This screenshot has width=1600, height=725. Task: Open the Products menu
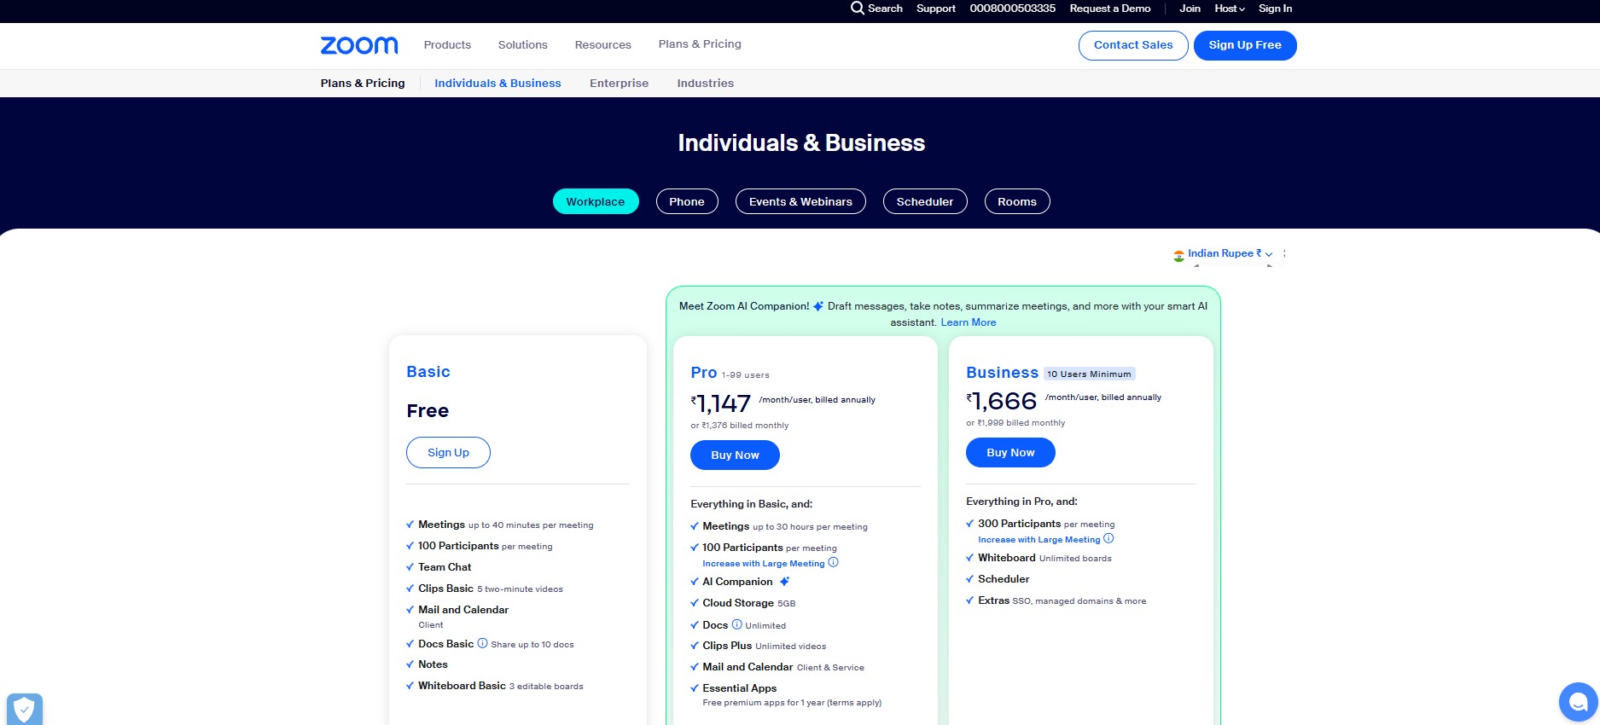pyautogui.click(x=447, y=45)
